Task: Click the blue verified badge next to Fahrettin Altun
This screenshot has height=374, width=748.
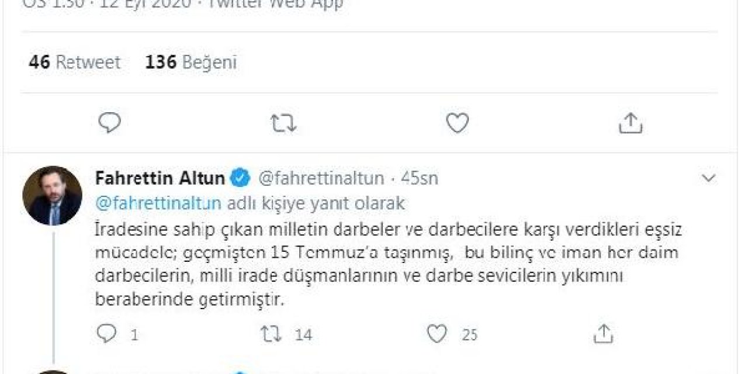Action: click(238, 178)
